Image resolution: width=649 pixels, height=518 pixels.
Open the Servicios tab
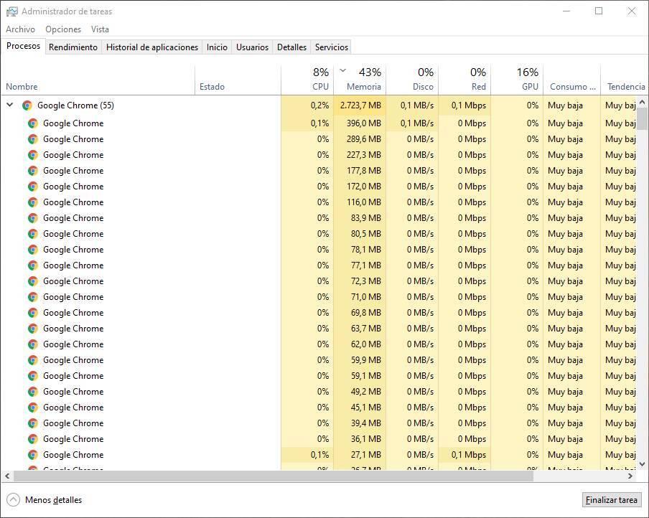pos(331,47)
